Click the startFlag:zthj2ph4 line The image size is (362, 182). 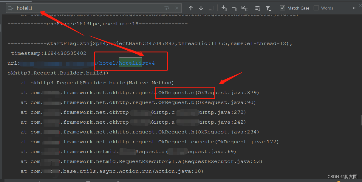tap(150, 43)
